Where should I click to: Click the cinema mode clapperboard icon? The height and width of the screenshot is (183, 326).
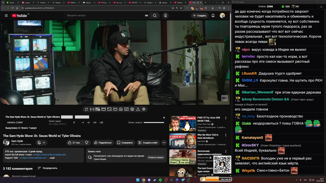[103, 109]
